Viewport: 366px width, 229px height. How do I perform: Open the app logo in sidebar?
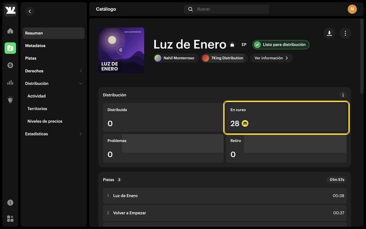(10, 10)
